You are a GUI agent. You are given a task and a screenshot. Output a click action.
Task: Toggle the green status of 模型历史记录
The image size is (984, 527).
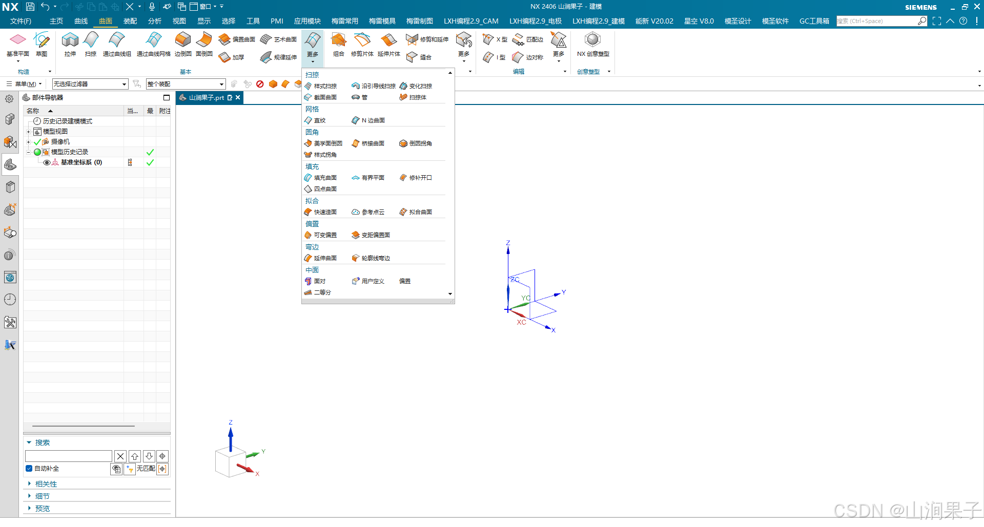tap(37, 152)
